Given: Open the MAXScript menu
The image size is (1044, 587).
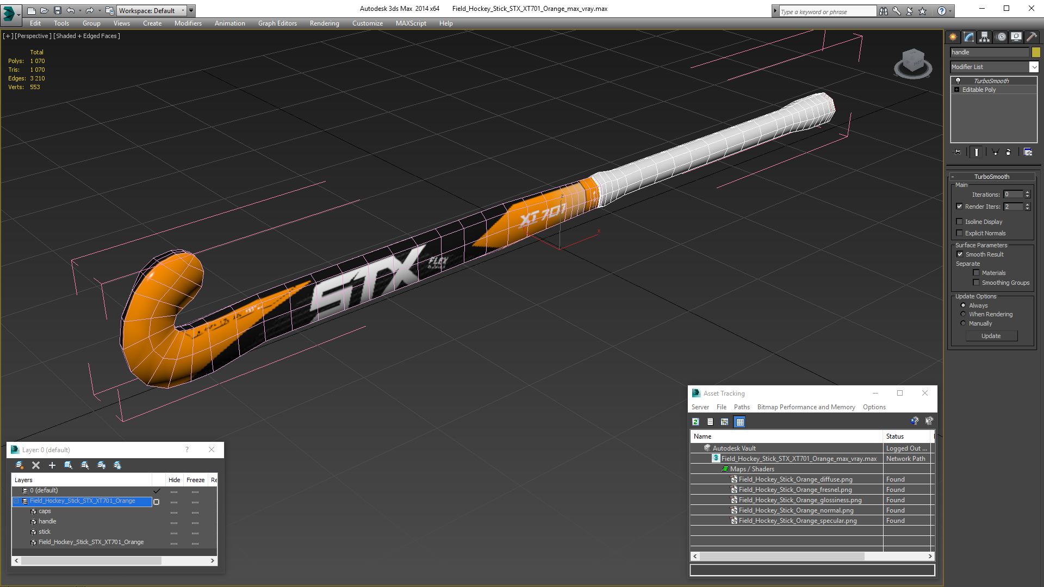Looking at the screenshot, I should click(x=411, y=23).
